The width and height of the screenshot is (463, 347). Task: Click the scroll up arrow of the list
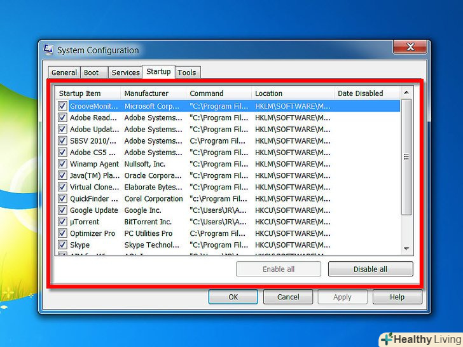tap(406, 93)
